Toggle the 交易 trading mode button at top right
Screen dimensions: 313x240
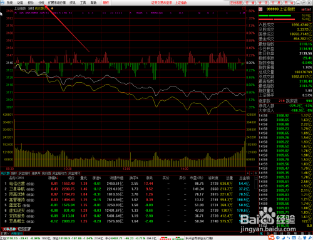[x=276, y=3]
